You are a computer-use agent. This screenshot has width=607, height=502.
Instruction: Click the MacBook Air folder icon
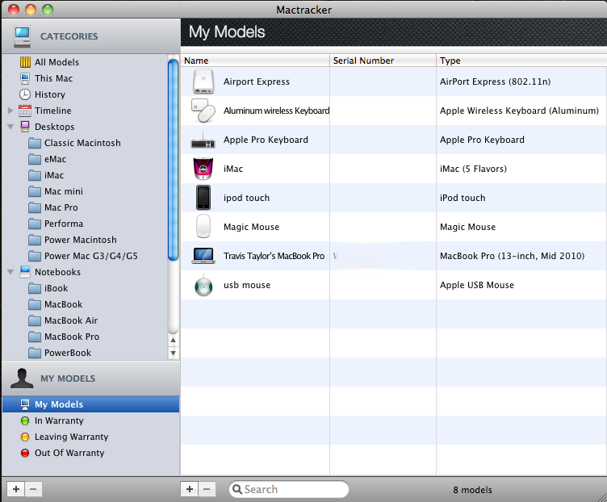(35, 320)
